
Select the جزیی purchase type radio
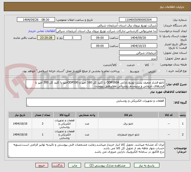pyautogui.click(x=159, y=71)
